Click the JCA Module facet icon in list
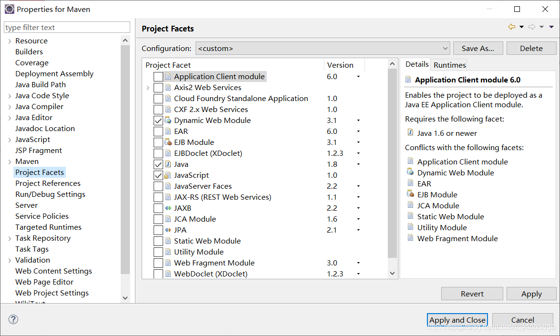Viewport: 560px width, 336px height. [x=168, y=219]
